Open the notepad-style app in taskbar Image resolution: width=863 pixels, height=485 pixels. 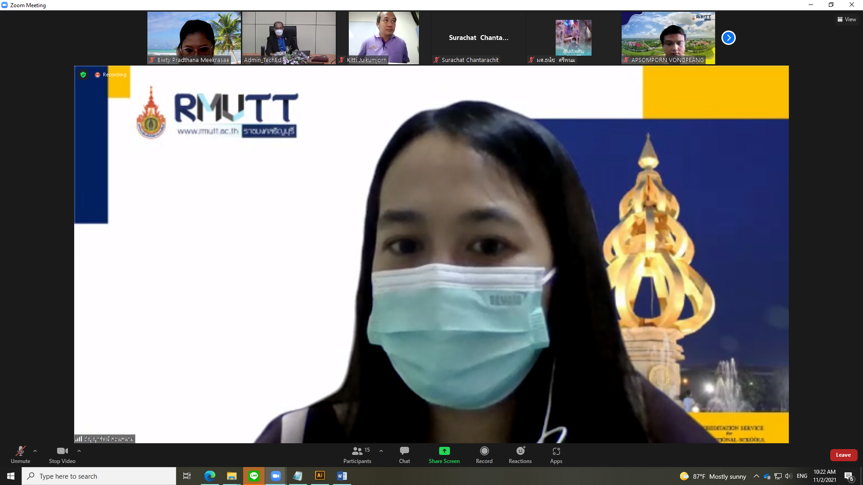coord(298,476)
